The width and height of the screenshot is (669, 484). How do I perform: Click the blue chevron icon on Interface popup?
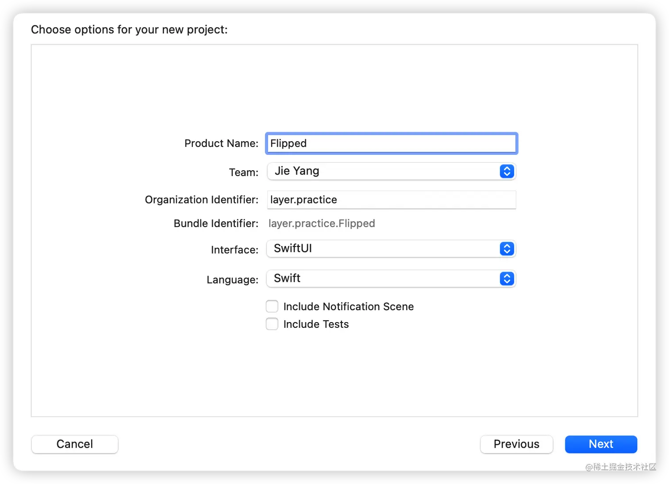tap(507, 249)
